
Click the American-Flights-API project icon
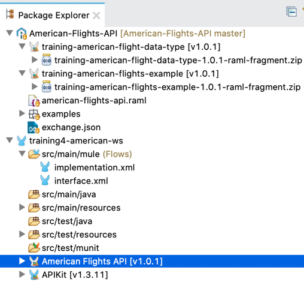[x=22, y=33]
